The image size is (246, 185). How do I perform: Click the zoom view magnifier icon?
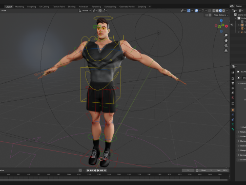click(x=226, y=35)
